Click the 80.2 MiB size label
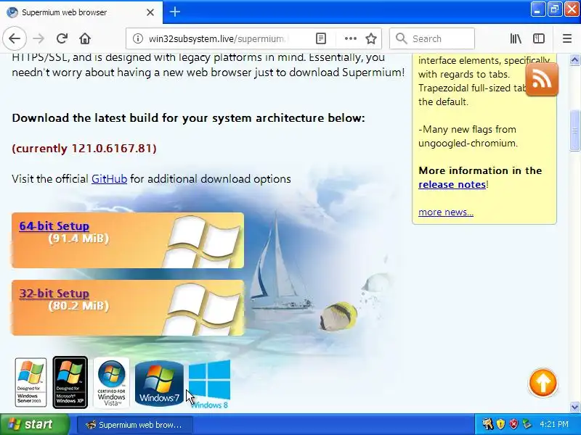The image size is (581, 435). (x=78, y=306)
